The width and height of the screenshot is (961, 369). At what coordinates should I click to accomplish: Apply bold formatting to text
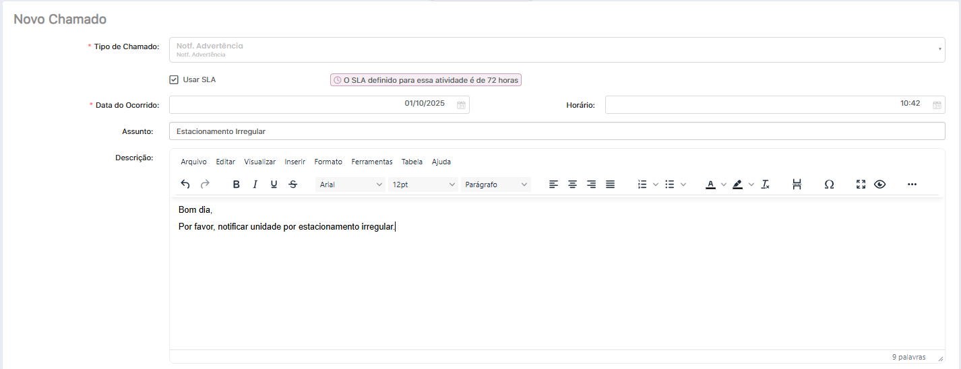(236, 184)
